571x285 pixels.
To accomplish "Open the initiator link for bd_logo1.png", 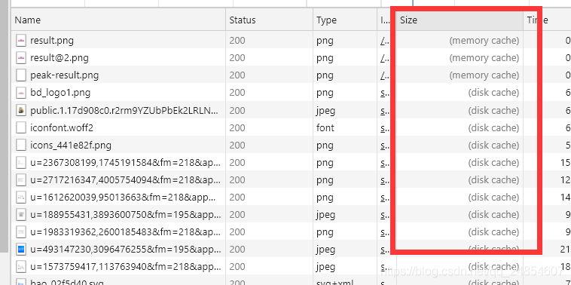I will pyautogui.click(x=384, y=93).
